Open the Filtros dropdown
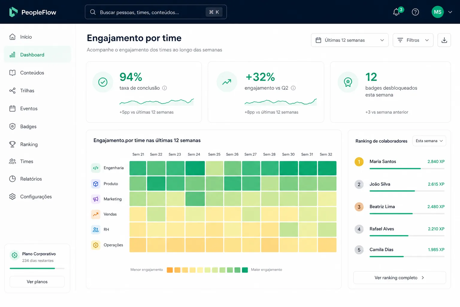Viewport: 460px width, 307px height. coord(413,40)
